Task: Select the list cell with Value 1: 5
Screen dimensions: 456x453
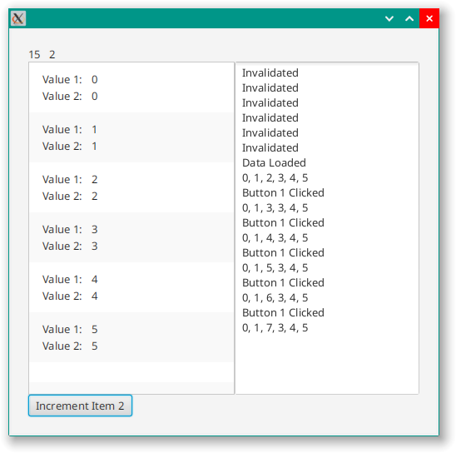Action: tap(131, 337)
